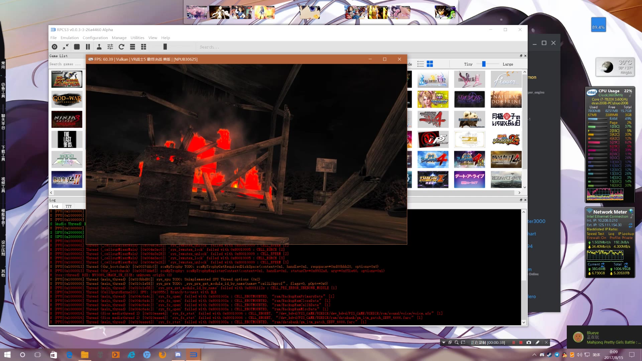Viewport: 642px width, 361px height.
Task: Undock the Log panel via its float icon
Action: 521,200
